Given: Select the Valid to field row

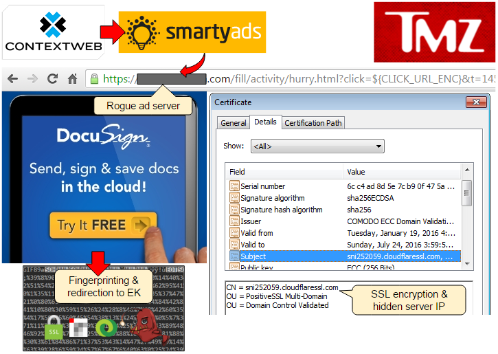Looking at the screenshot, I should click(345, 245).
